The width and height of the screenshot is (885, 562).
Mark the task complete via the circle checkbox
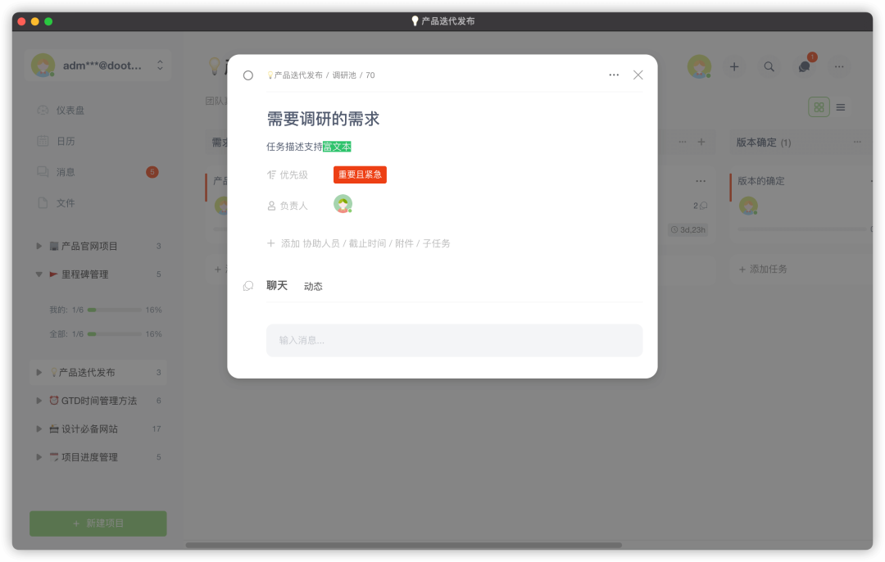point(247,74)
